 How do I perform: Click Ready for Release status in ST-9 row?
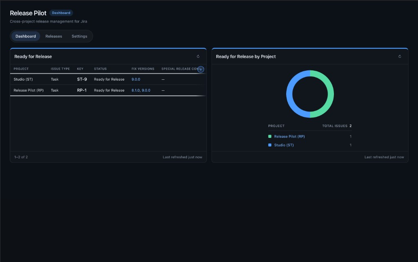[109, 79]
